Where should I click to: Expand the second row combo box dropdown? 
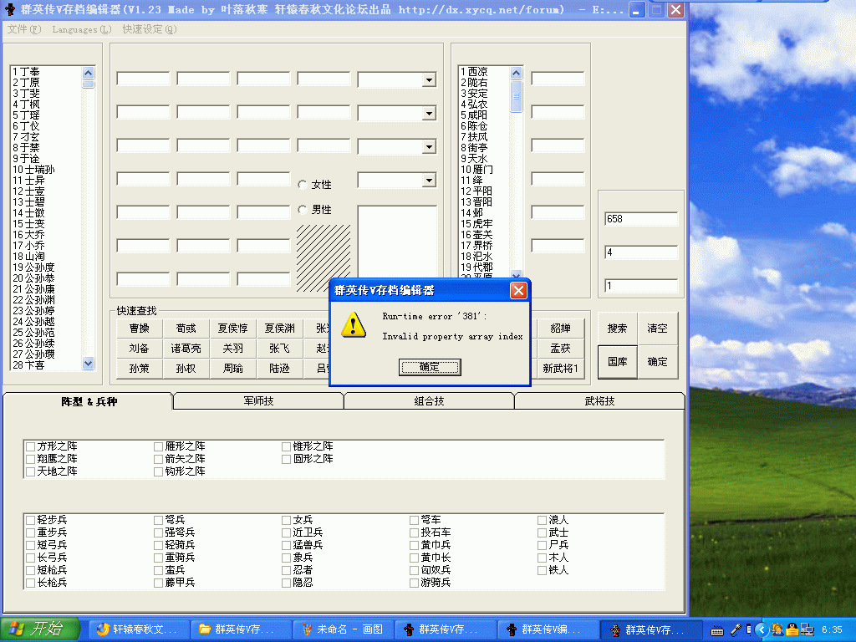tap(429, 114)
